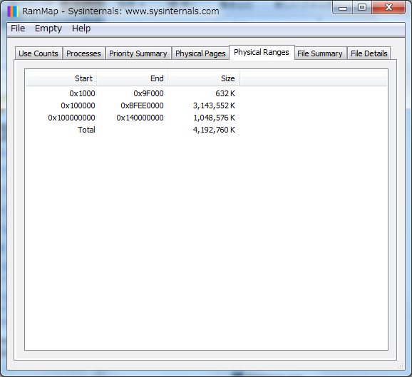This screenshot has height=377, width=412.
Task: Click the 0x9F000 end address
Action: pyautogui.click(x=148, y=93)
